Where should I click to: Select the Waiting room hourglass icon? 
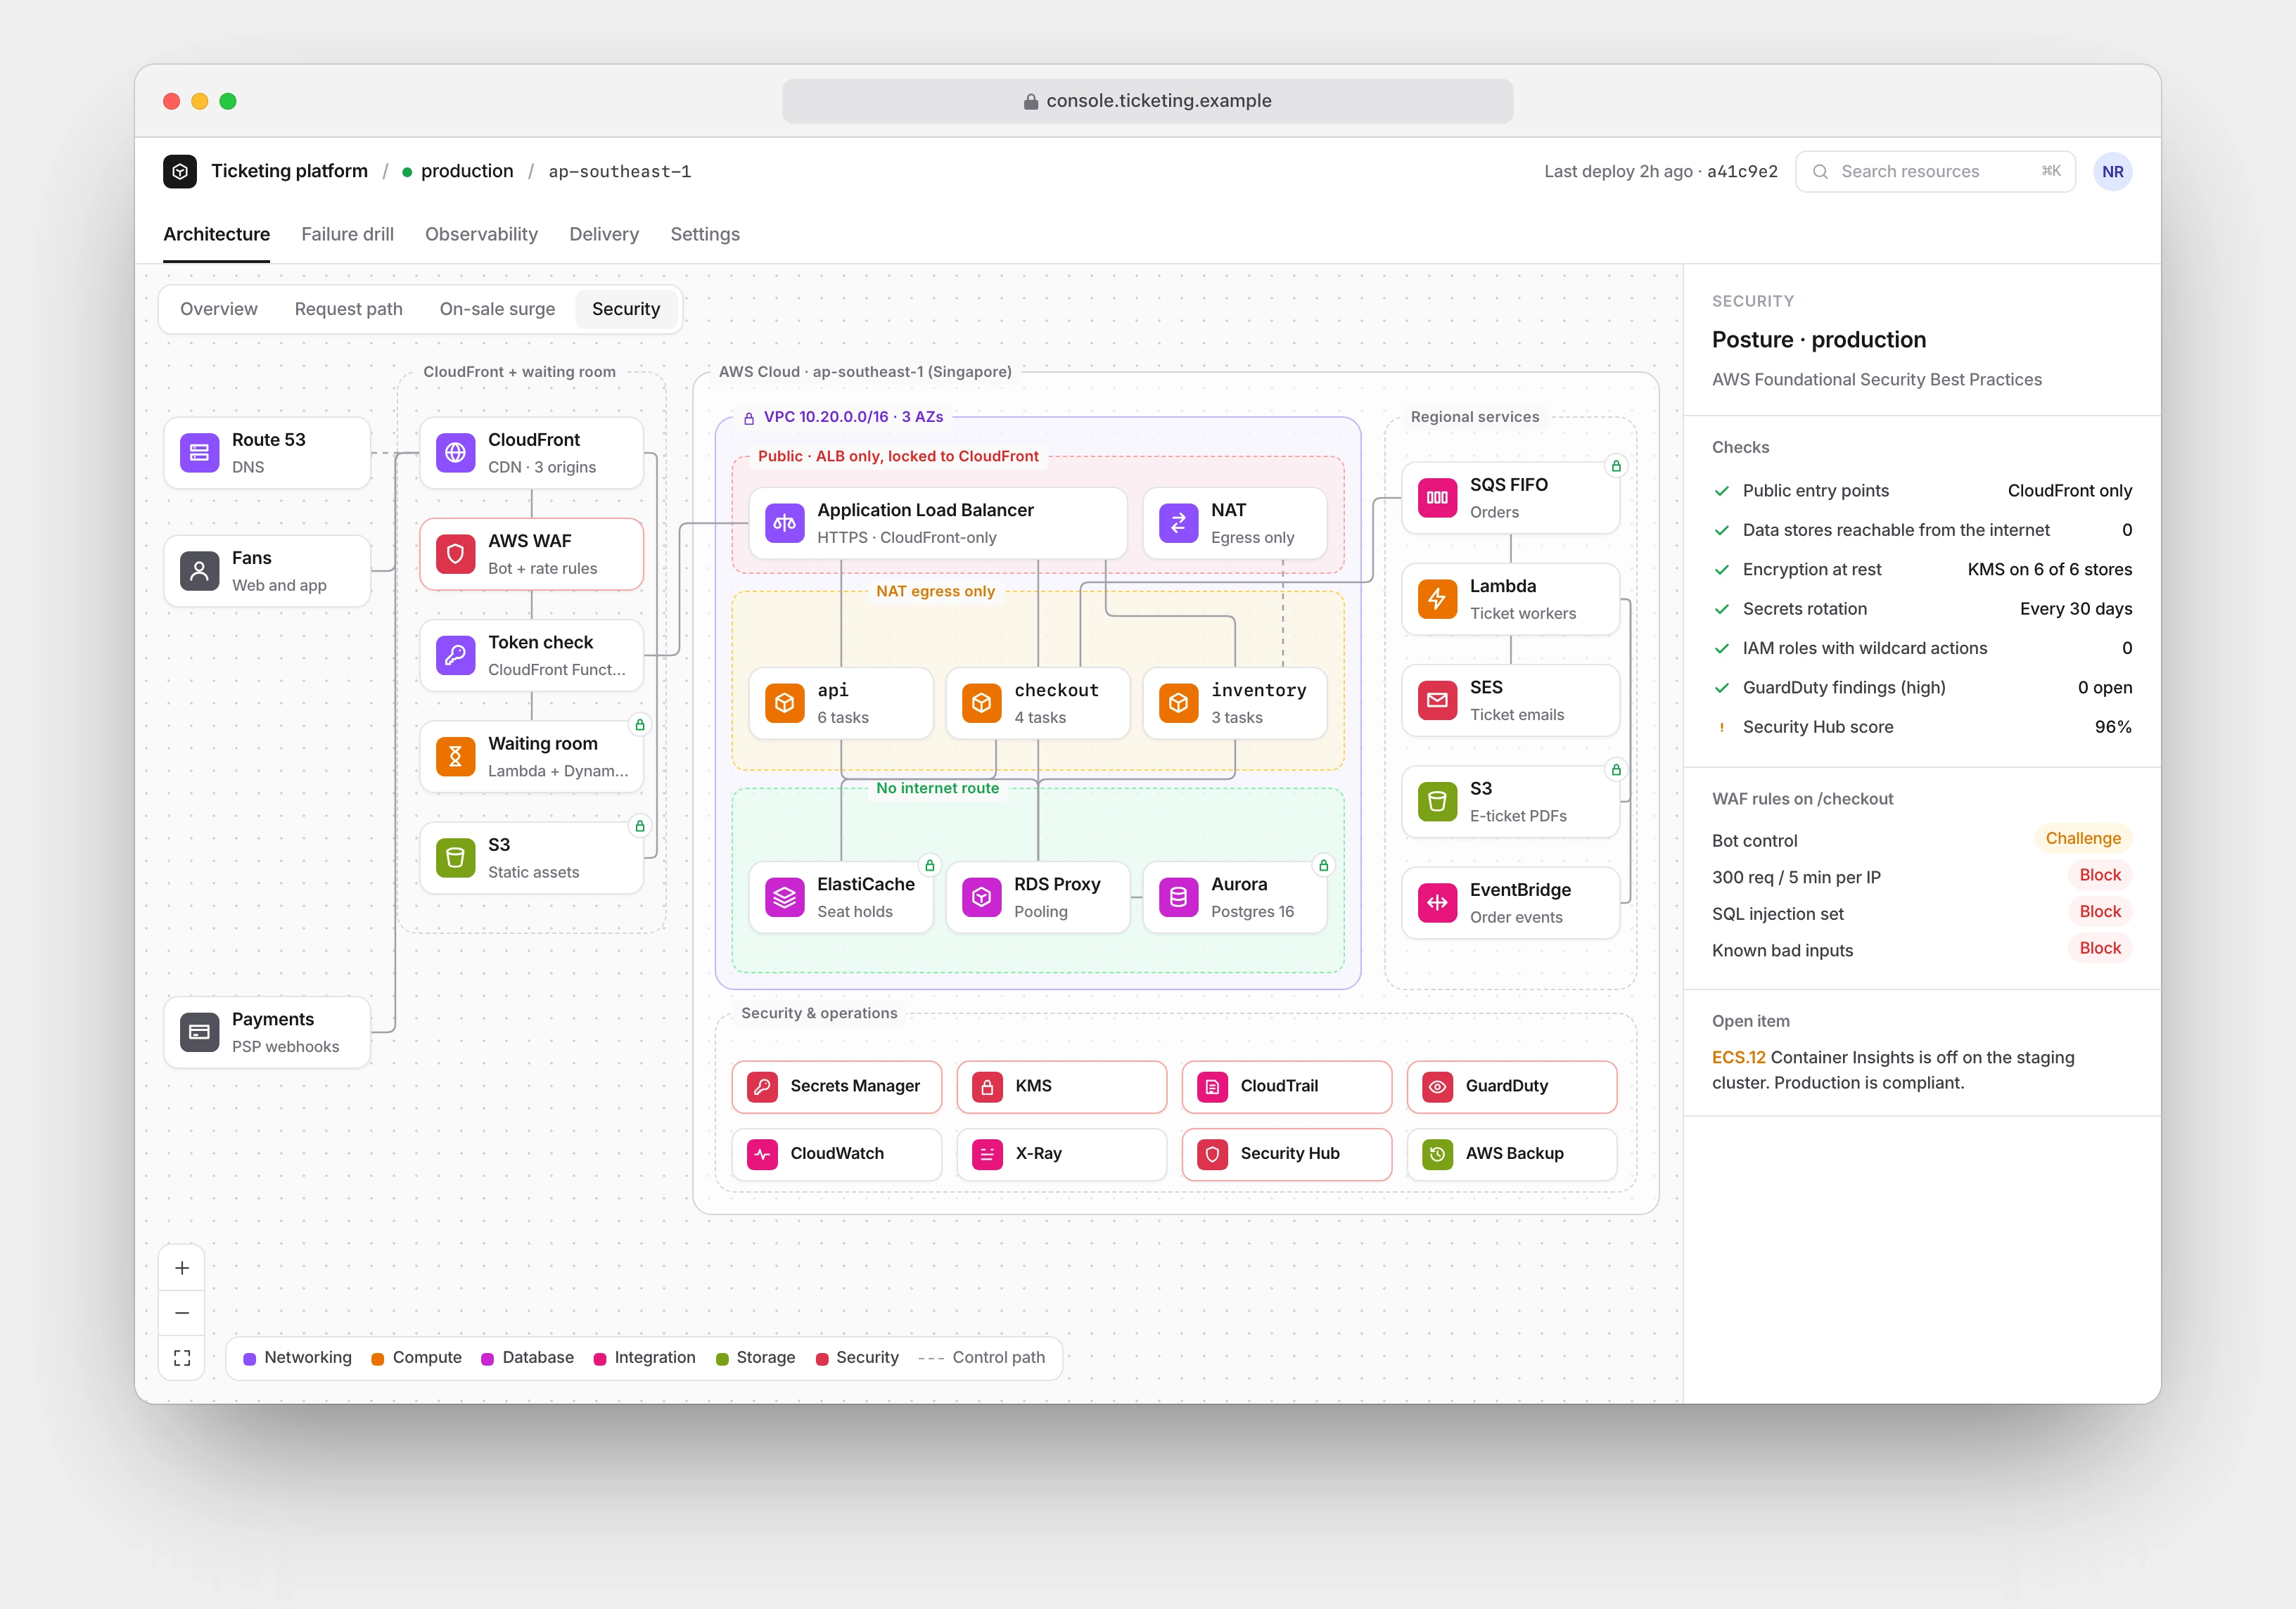(455, 756)
